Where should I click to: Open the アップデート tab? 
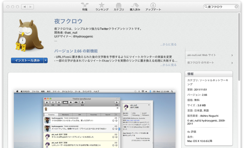[153, 7]
